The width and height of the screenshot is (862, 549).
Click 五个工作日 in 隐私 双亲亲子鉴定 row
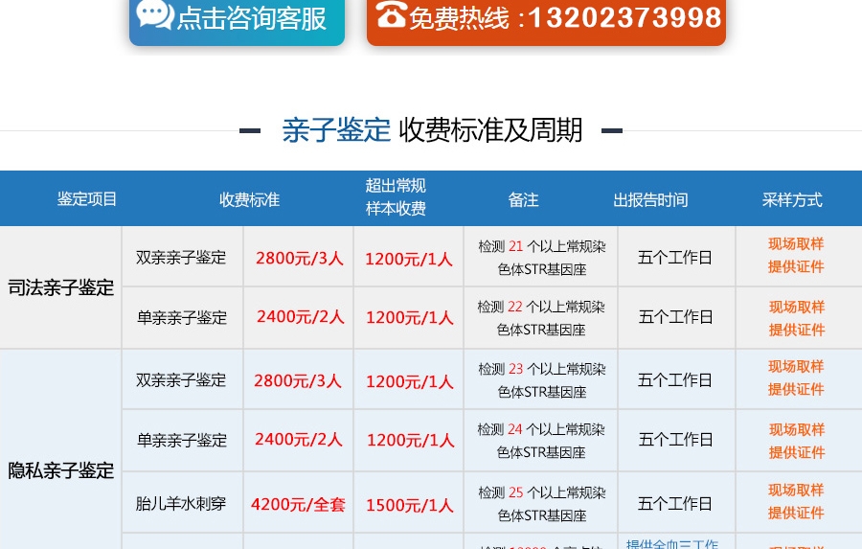coord(674,379)
